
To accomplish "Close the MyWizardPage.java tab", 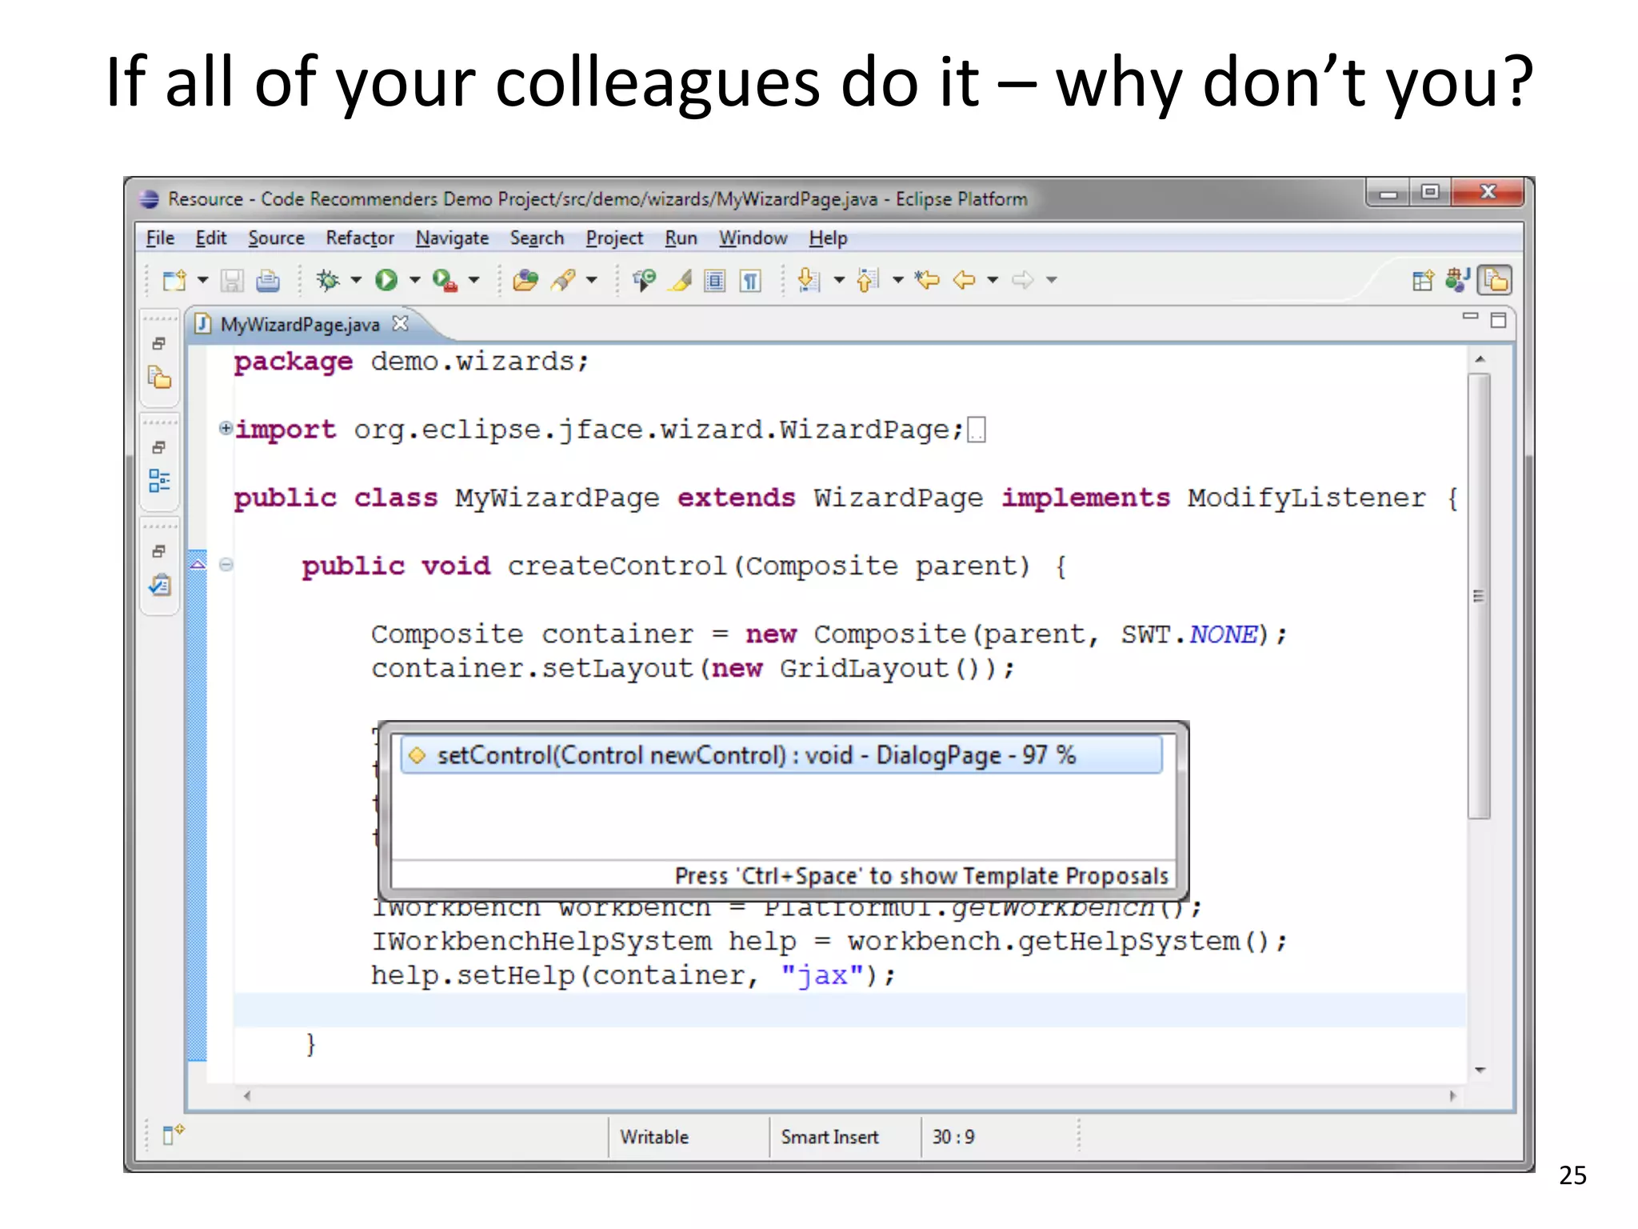I will pos(400,323).
